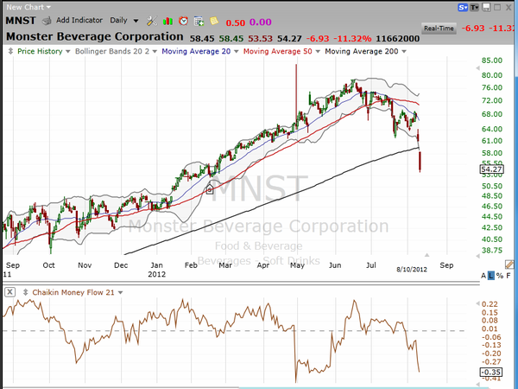Click the bar chart style icon
The image size is (518, 389).
click(167, 19)
